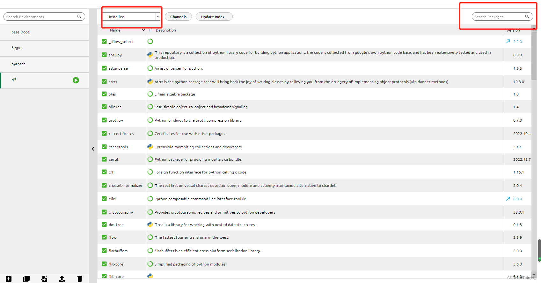Screen dimensions: 541x283
Task: Uncheck the attrs package checkbox
Action: pos(104,81)
